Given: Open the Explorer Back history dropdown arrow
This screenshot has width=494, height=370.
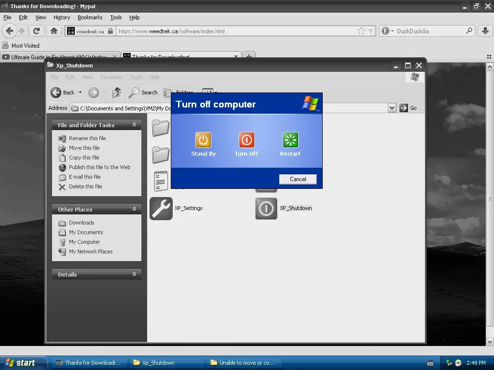Looking at the screenshot, I should (81, 92).
